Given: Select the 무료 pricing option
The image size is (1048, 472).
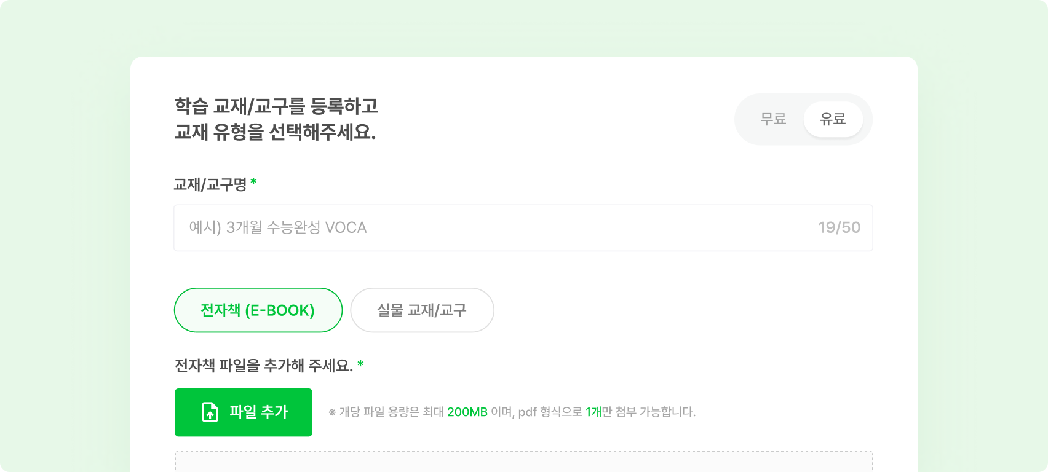Looking at the screenshot, I should coord(773,119).
